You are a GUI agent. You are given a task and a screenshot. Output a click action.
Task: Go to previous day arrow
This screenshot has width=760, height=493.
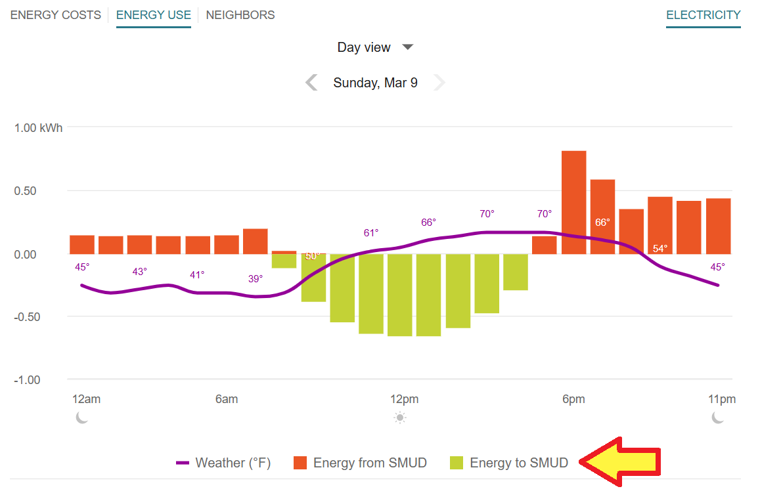(312, 83)
